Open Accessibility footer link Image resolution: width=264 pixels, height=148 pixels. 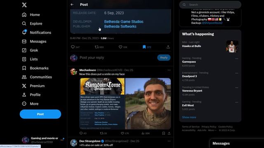(x=189, y=130)
